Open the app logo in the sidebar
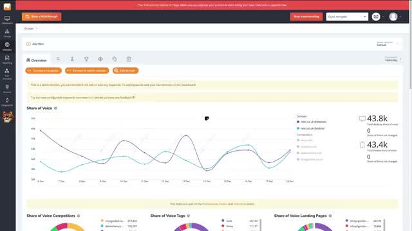Screen dimensions: 412x231 click(x=7, y=6)
